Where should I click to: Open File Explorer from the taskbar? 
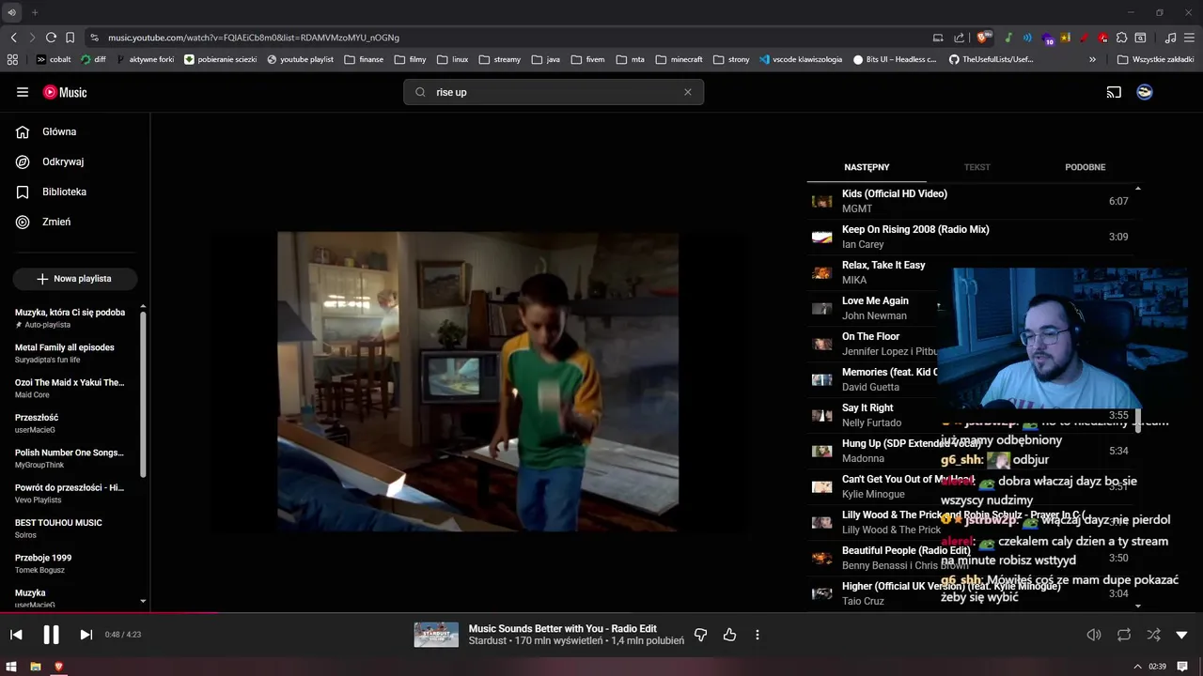click(36, 667)
